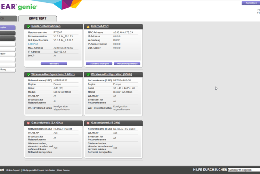Click channel value 36 + 40 + 44(P) + 48

[x=124, y=88]
